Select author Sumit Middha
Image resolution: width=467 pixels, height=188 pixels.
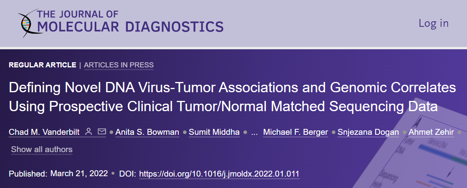pyautogui.click(x=214, y=132)
